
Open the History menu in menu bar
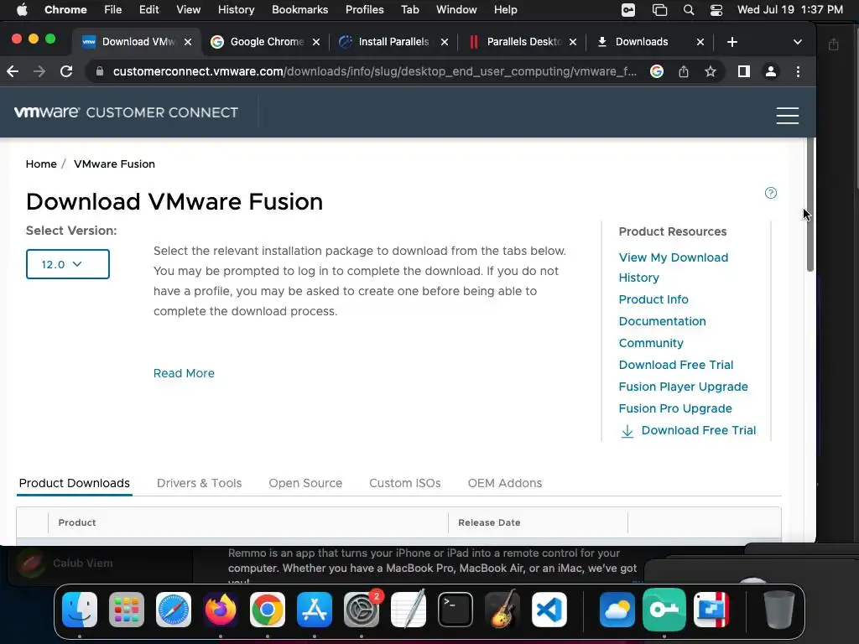pos(236,10)
